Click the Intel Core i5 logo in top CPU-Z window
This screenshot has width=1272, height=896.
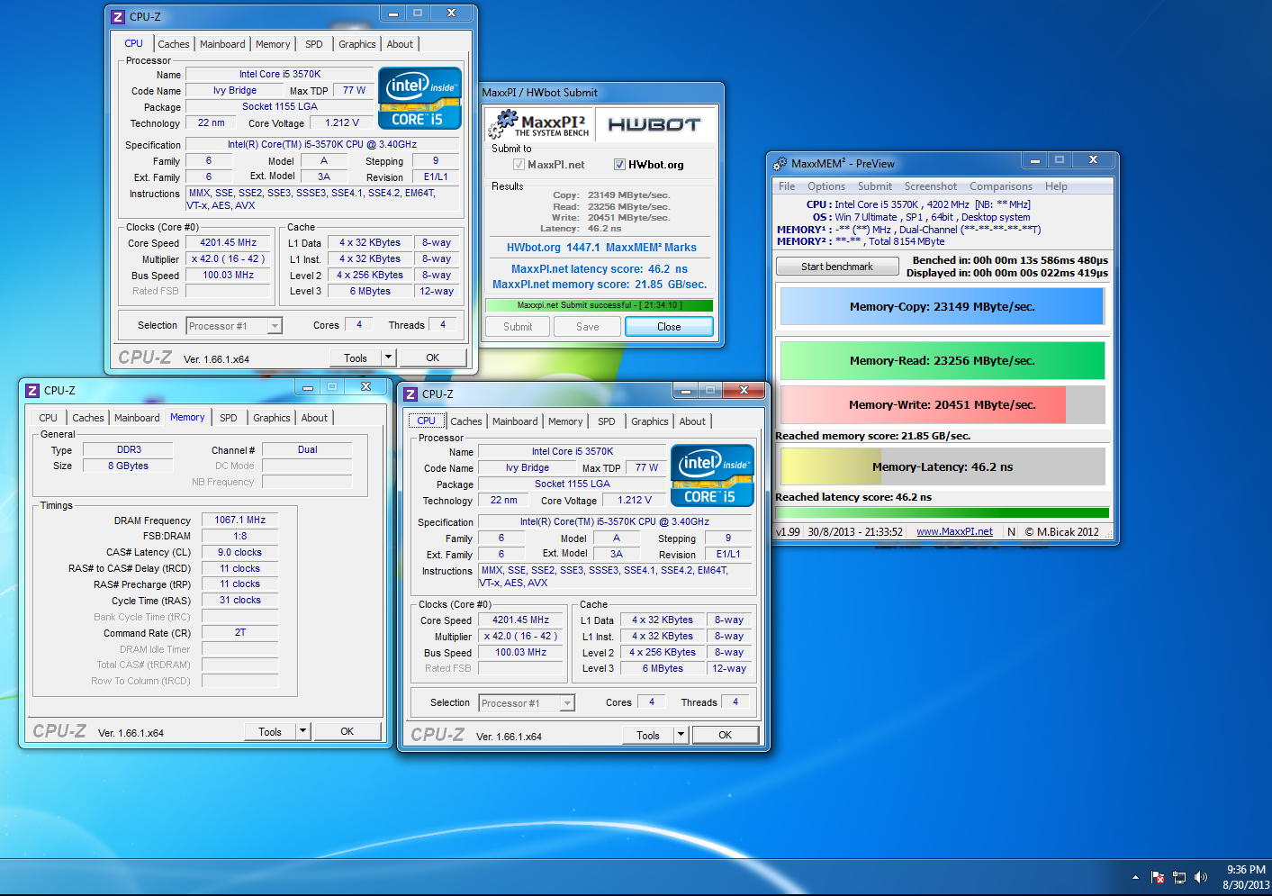(419, 98)
